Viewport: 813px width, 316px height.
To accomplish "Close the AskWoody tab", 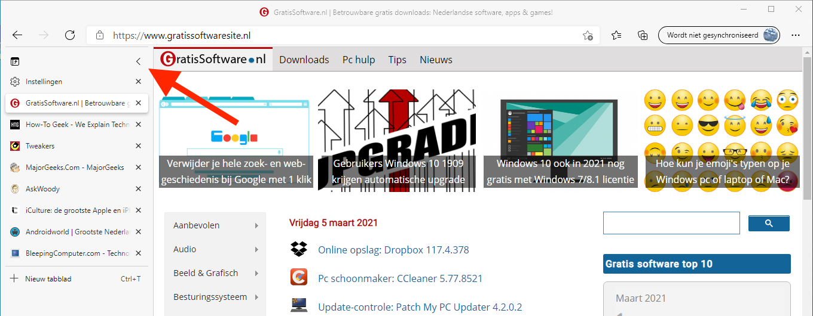I will tap(138, 189).
